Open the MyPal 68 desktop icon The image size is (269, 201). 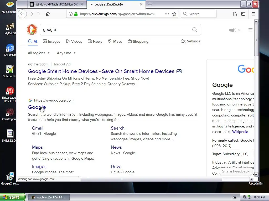(10, 29)
